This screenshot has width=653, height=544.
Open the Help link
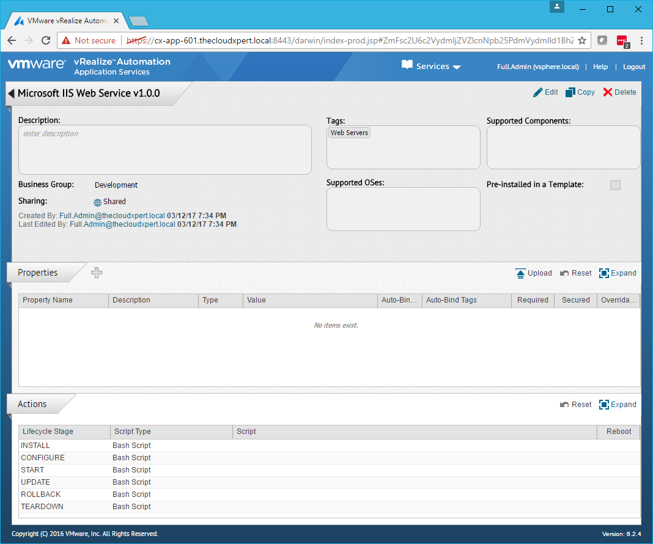pyautogui.click(x=600, y=67)
